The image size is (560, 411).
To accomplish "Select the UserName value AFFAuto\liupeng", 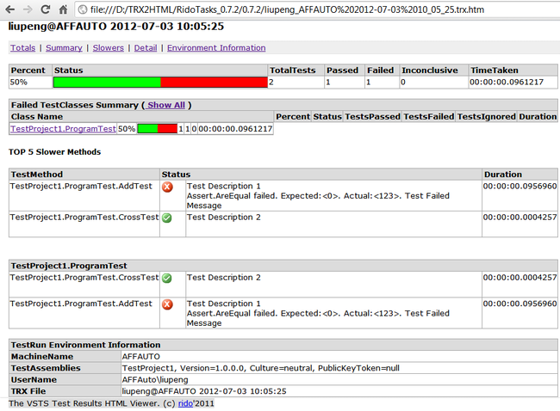I will (x=155, y=380).
